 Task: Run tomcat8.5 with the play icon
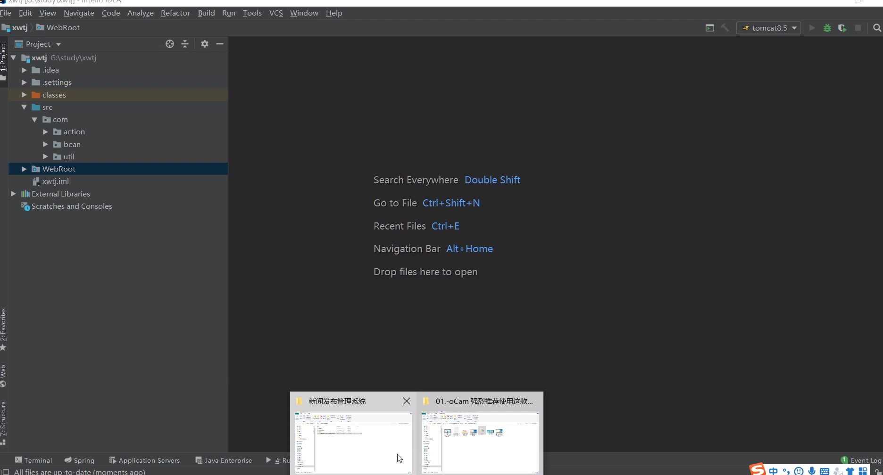(812, 28)
